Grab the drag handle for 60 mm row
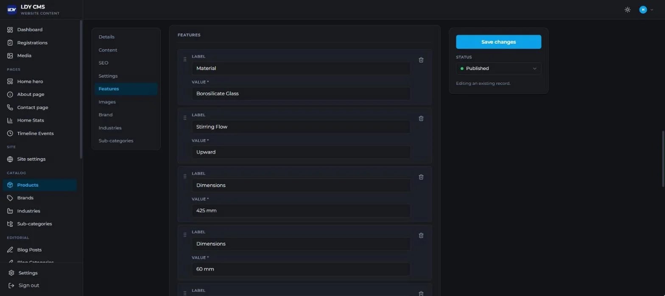The width and height of the screenshot is (665, 296). [185, 235]
